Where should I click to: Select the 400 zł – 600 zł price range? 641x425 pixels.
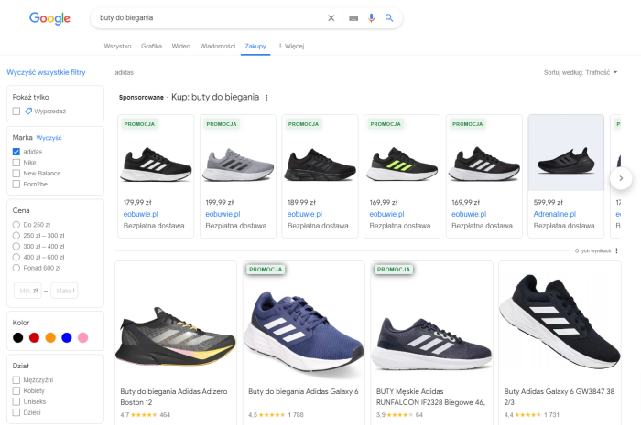coord(16,257)
